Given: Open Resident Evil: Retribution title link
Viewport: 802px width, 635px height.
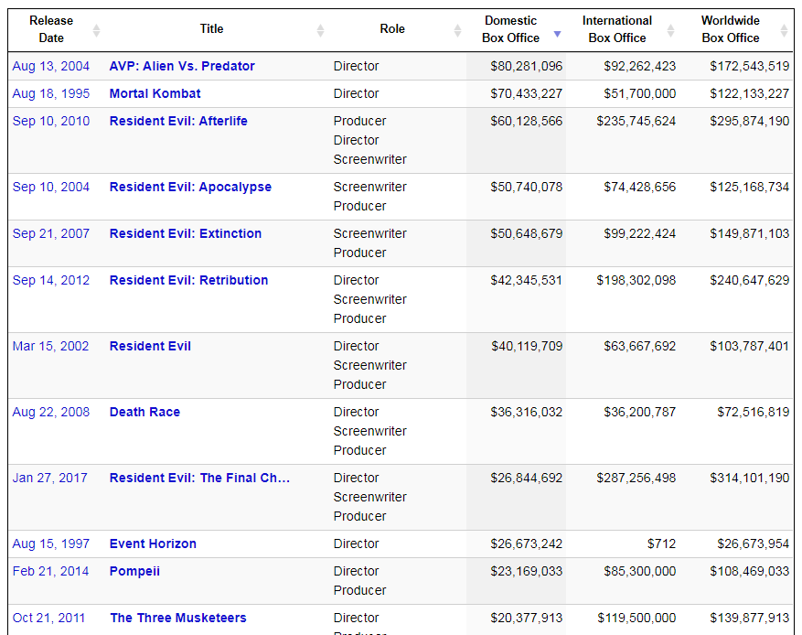Looking at the screenshot, I should (188, 280).
